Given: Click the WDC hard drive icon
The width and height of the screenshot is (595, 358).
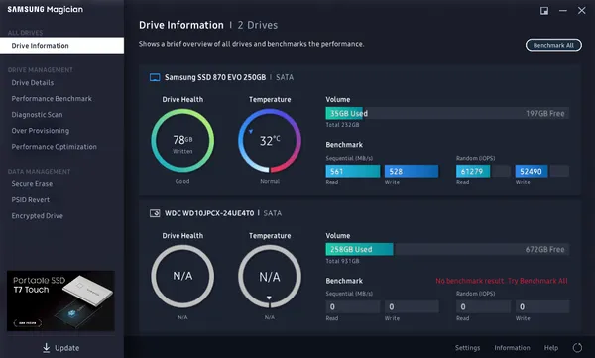Looking at the screenshot, I should point(155,213).
